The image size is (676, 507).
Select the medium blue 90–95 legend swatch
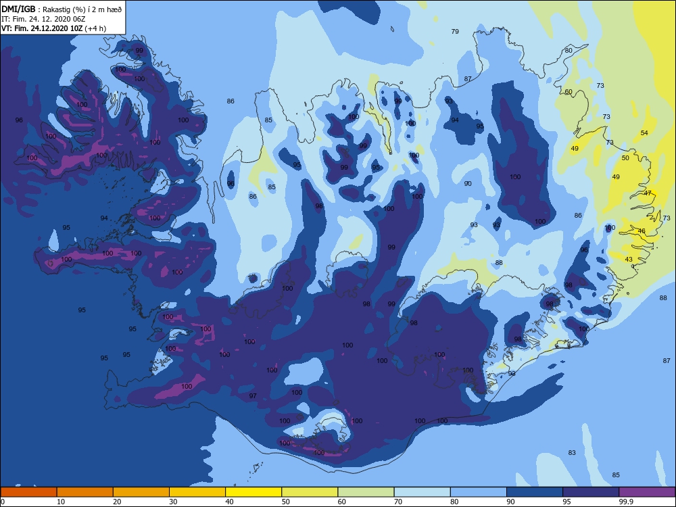tap(535, 492)
